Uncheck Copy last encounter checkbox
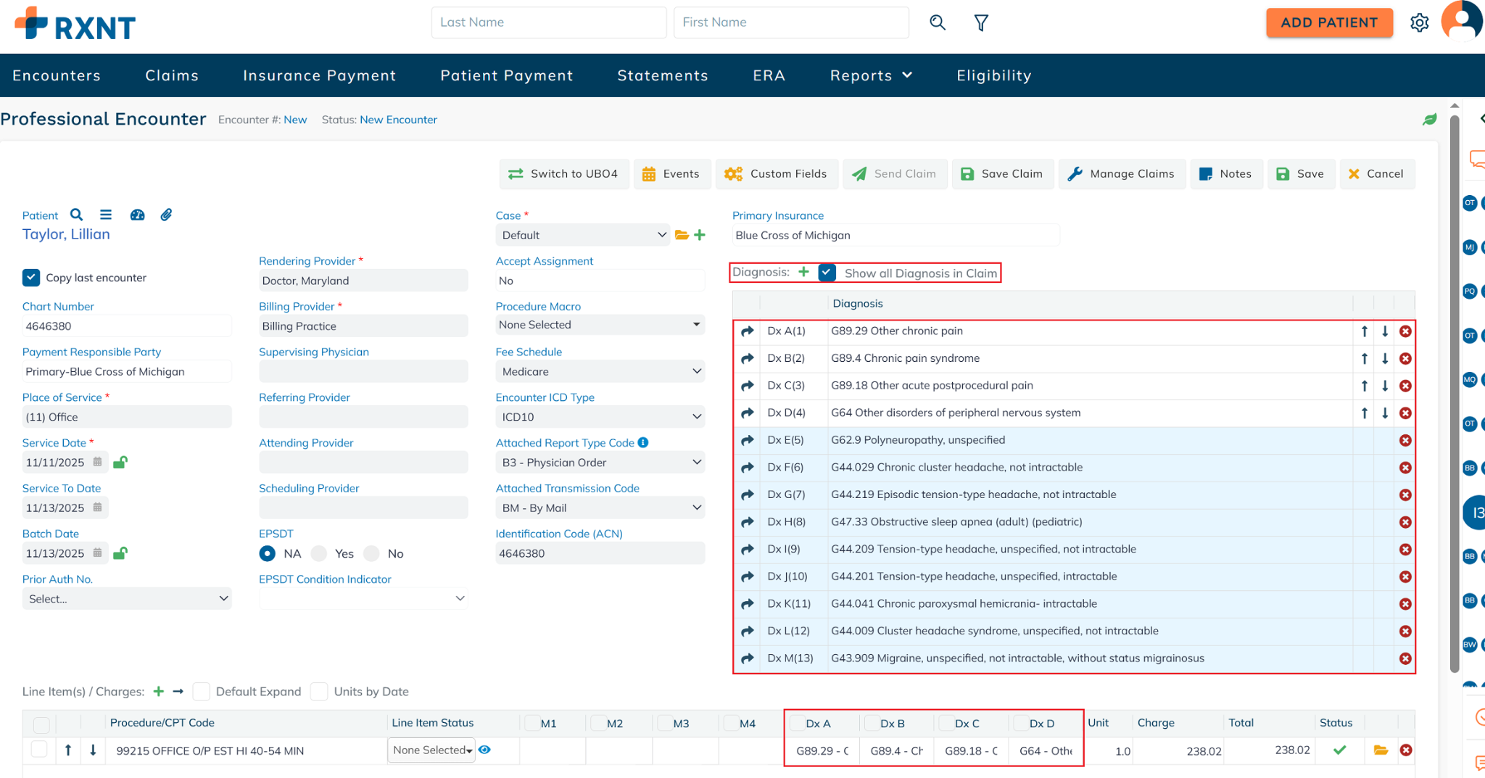Viewport: 1485px width, 778px height. coord(31,278)
